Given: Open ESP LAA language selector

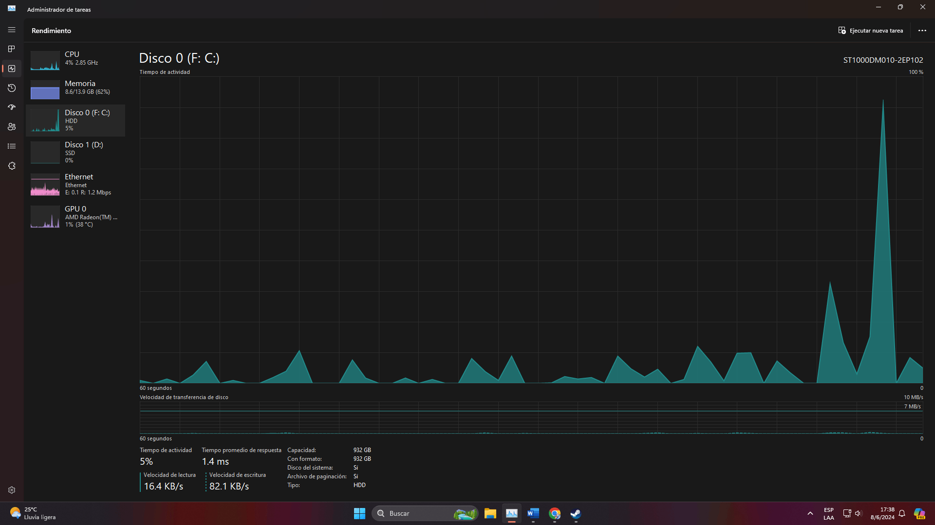Looking at the screenshot, I should (x=828, y=513).
